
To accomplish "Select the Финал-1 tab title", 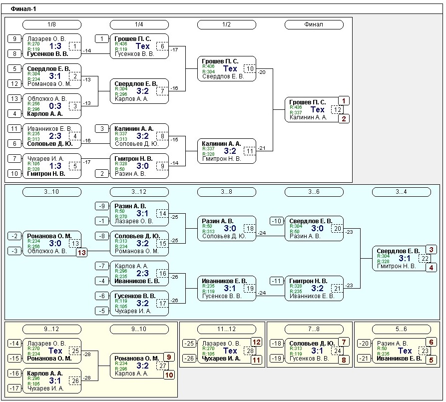I will click(x=23, y=9).
